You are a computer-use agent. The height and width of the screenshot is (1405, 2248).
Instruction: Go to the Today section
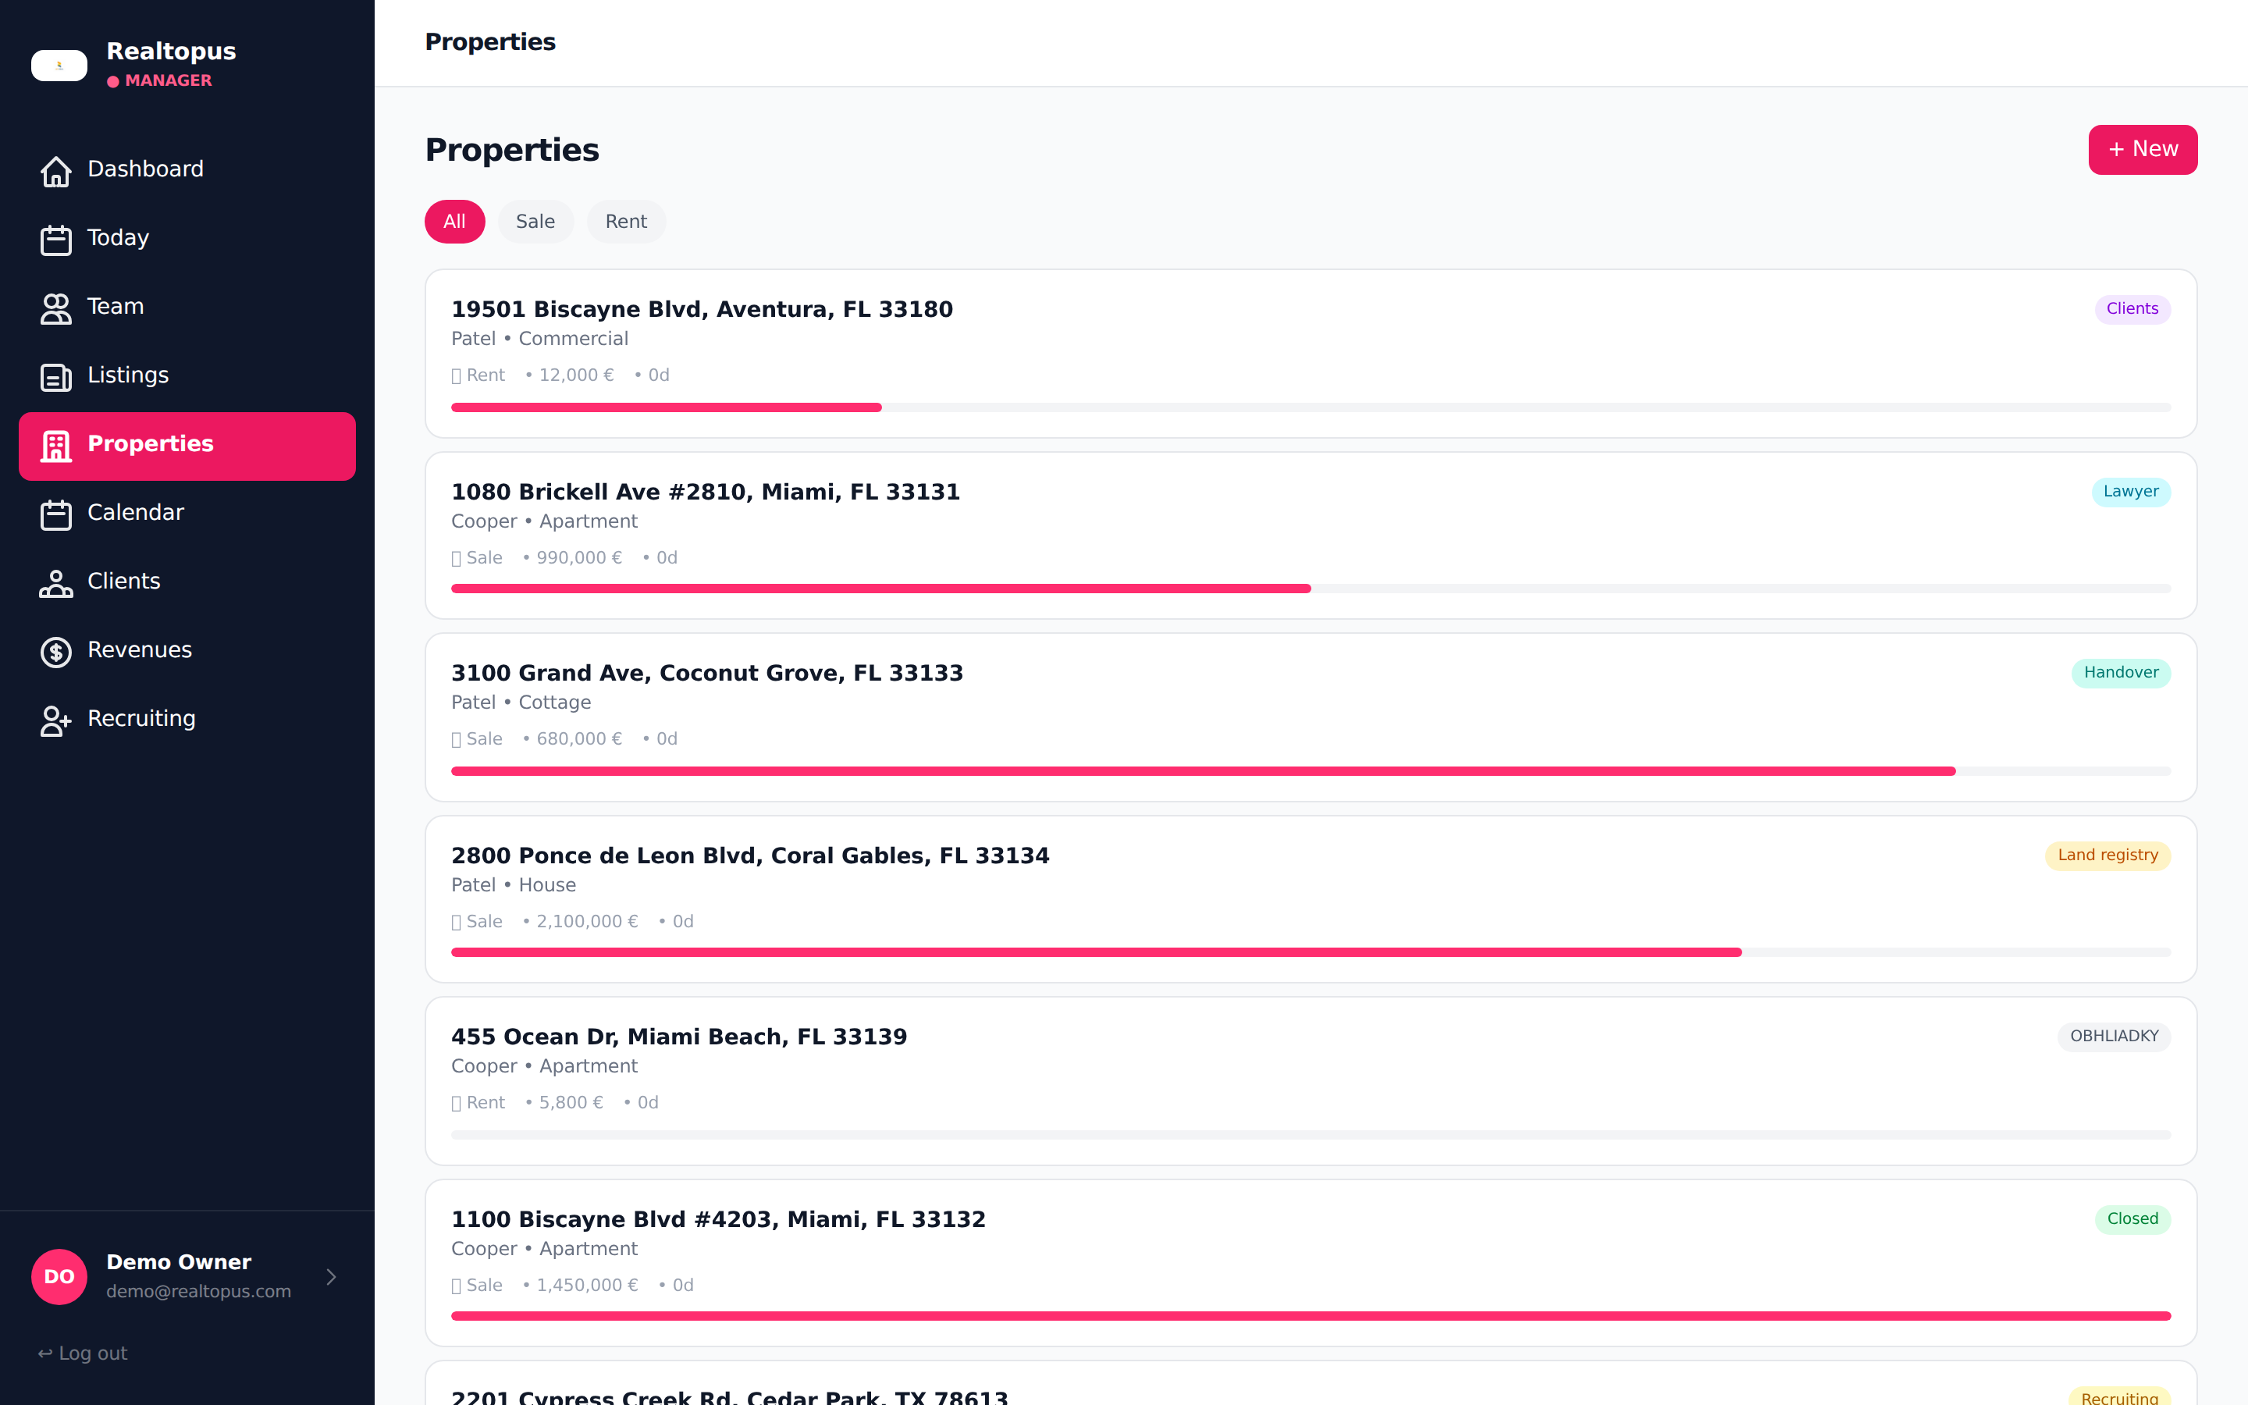187,238
